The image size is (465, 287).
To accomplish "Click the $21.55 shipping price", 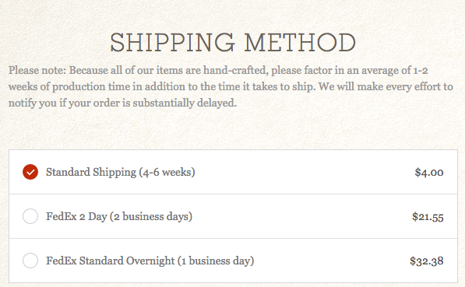I will [x=428, y=217].
